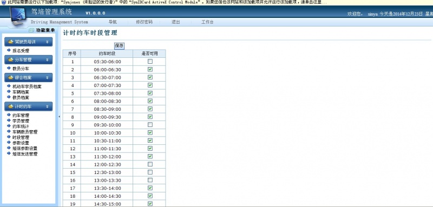
Task: Enable the 12:00-12:30 time slot
Action: coord(150,164)
